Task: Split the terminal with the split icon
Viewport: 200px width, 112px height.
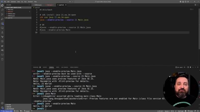Action: point(188,67)
